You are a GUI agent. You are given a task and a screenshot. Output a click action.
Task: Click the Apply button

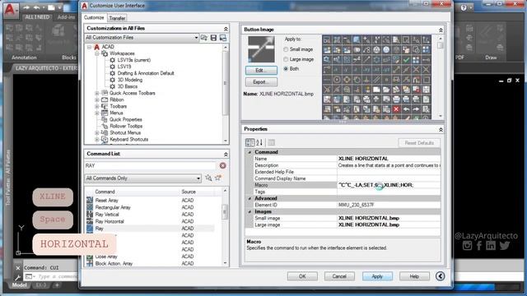(377, 276)
